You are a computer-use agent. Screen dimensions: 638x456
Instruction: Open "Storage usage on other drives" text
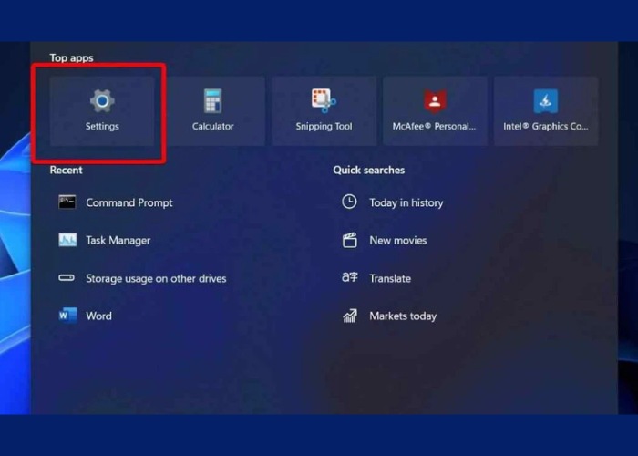pyautogui.click(x=156, y=278)
